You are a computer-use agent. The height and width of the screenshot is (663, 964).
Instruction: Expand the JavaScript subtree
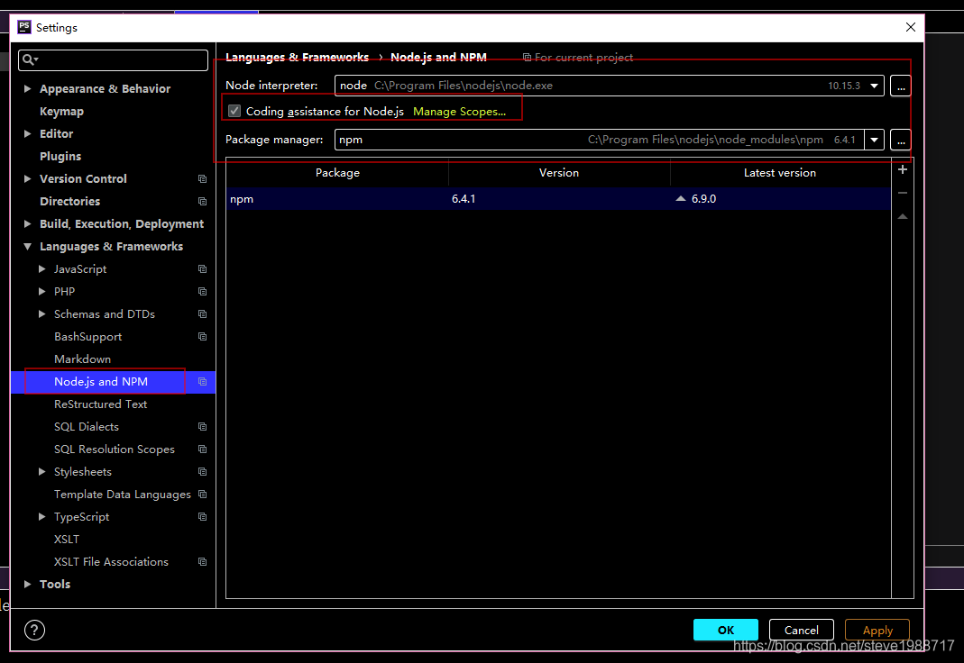[x=41, y=268]
